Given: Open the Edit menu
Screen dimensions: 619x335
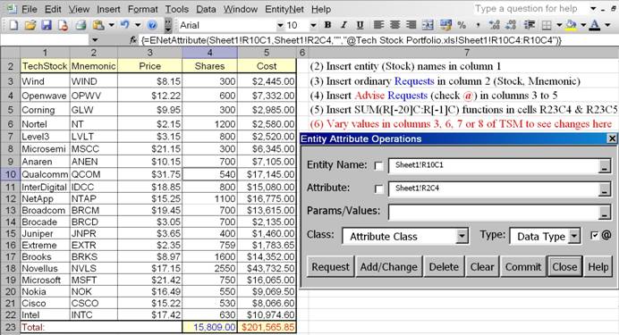Looking at the screenshot, I should pos(53,9).
